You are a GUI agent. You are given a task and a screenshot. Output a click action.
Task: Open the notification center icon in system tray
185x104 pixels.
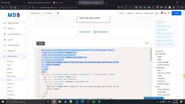pyautogui.click(x=181, y=102)
